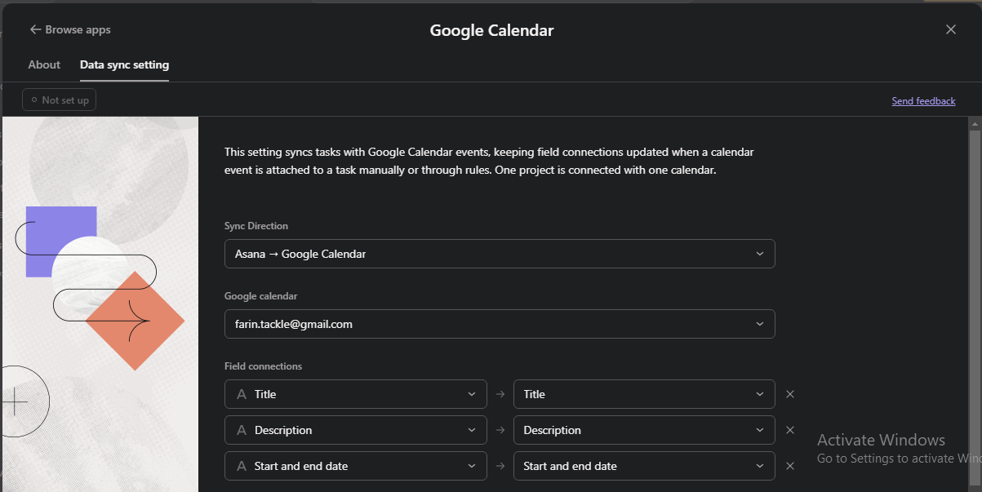Click the text-type icon next to Asana Title
This screenshot has height=492, width=982.
tap(242, 394)
